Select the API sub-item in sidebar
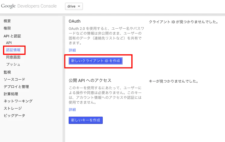This screenshot has width=225, height=142. tap(9, 43)
